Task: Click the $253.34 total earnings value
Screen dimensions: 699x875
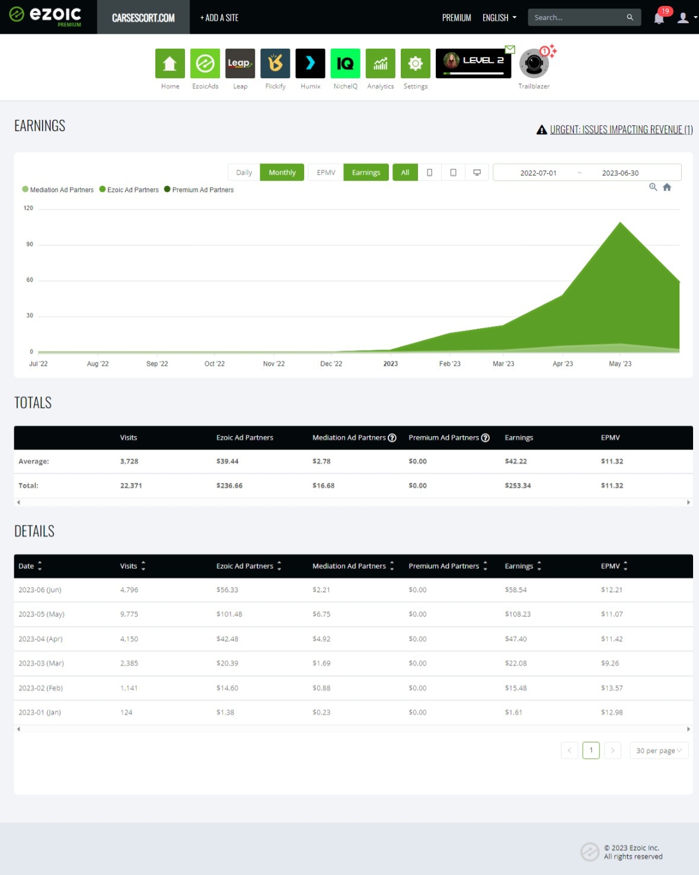Action: pyautogui.click(x=518, y=485)
